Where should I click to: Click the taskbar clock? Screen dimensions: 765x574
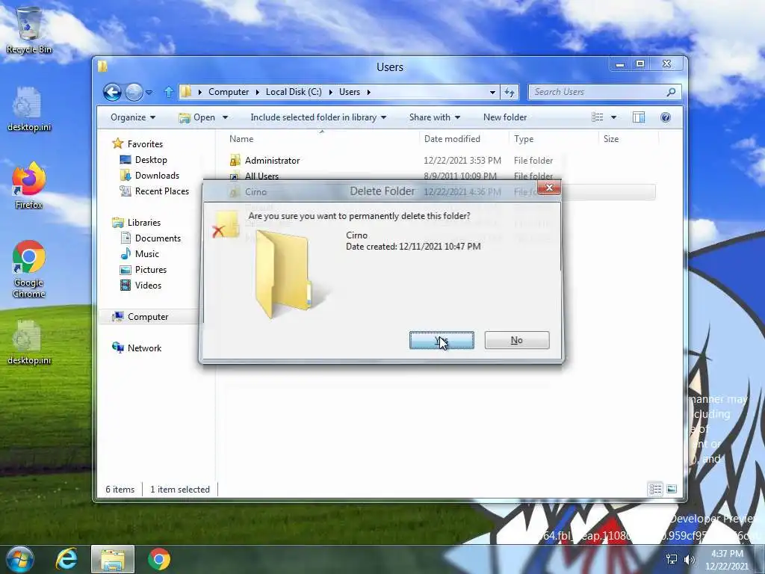point(727,560)
